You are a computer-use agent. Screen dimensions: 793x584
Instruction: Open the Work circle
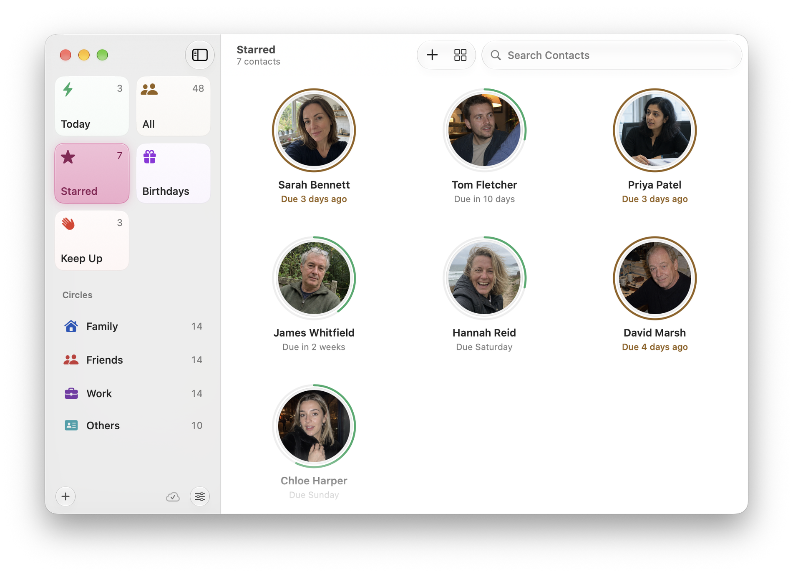[x=133, y=393]
